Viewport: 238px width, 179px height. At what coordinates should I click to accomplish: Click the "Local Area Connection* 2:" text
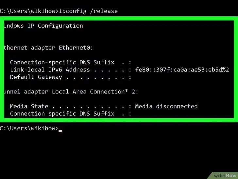tap(95, 91)
